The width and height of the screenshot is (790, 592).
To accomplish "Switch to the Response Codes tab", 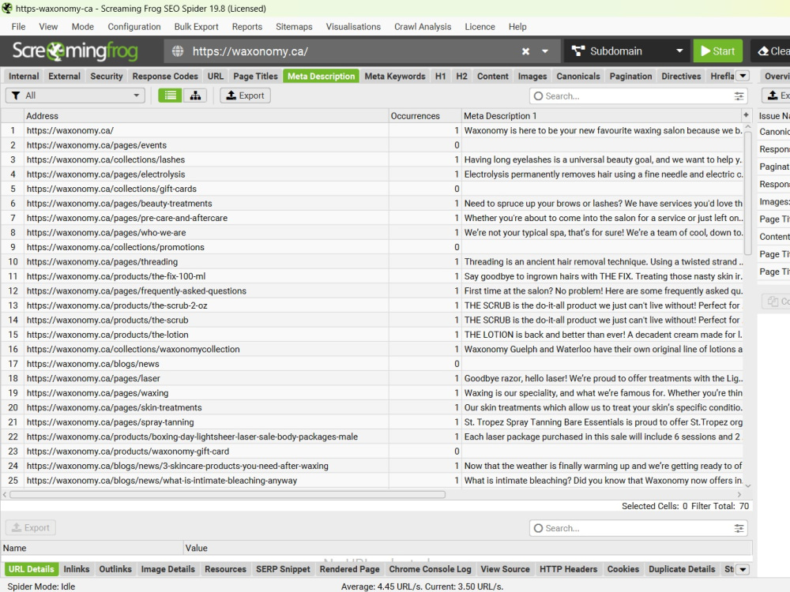I will pyautogui.click(x=165, y=76).
